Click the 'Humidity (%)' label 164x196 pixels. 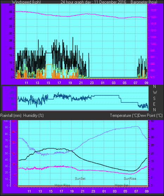tap(33, 115)
